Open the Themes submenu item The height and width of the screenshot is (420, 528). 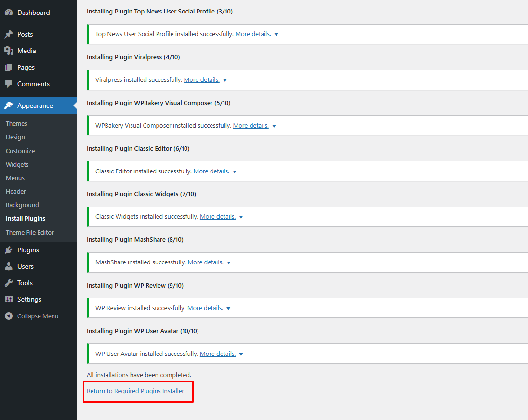click(16, 123)
